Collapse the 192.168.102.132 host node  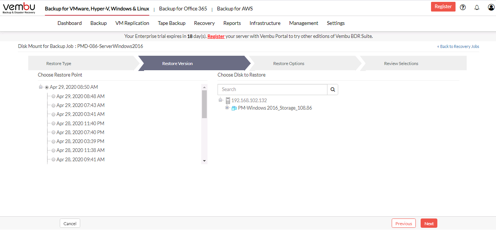(x=221, y=100)
